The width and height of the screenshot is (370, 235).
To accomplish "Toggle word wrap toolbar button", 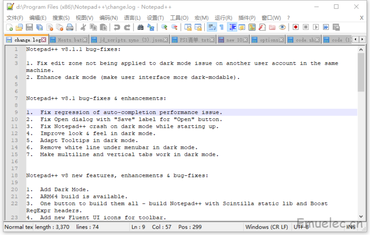I will (x=211, y=27).
